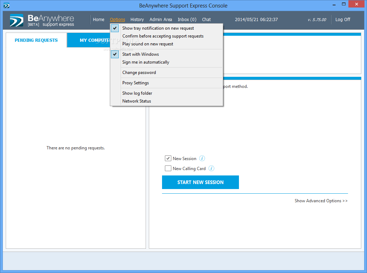This screenshot has height=273, width=367.
Task: Click the app icon in title bar
Action: [6, 5]
